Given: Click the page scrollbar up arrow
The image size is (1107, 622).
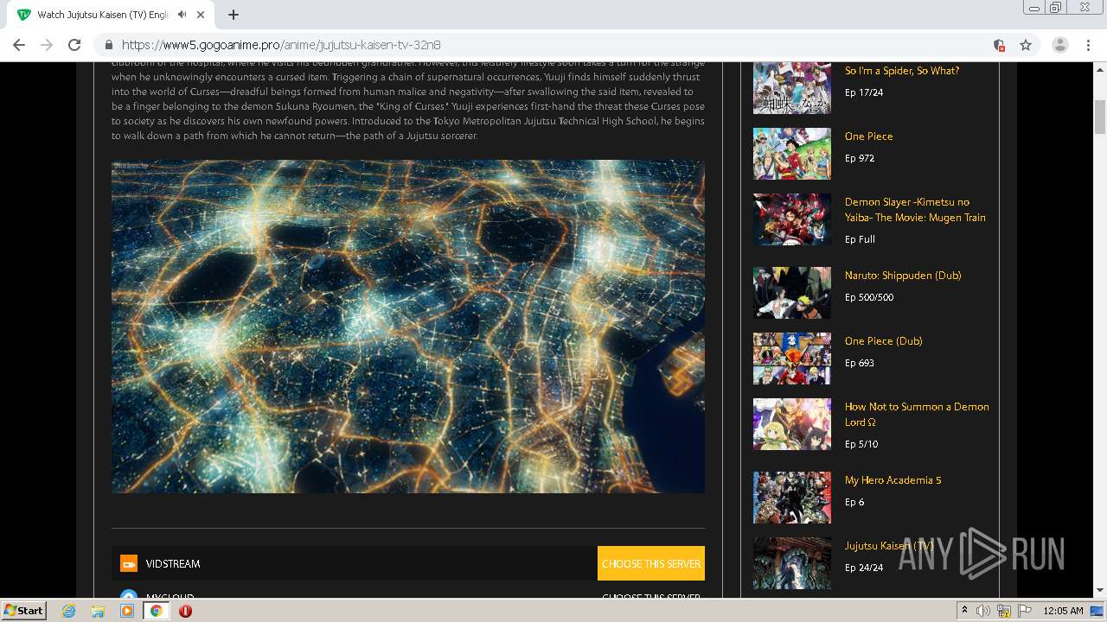Looking at the screenshot, I should (1100, 68).
